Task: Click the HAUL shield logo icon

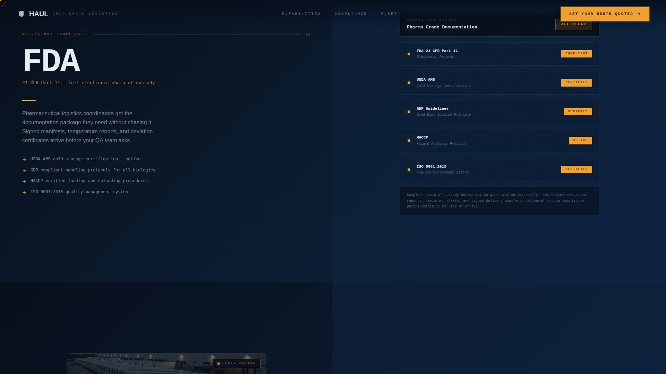Action: (22, 14)
